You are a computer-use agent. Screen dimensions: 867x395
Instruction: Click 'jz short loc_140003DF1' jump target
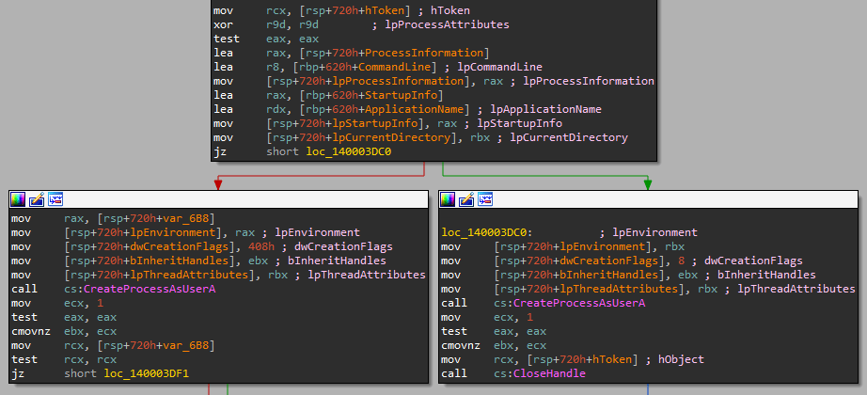146,374
